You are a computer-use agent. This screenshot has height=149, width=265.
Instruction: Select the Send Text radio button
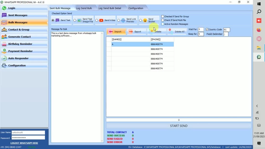(x=53, y=20)
